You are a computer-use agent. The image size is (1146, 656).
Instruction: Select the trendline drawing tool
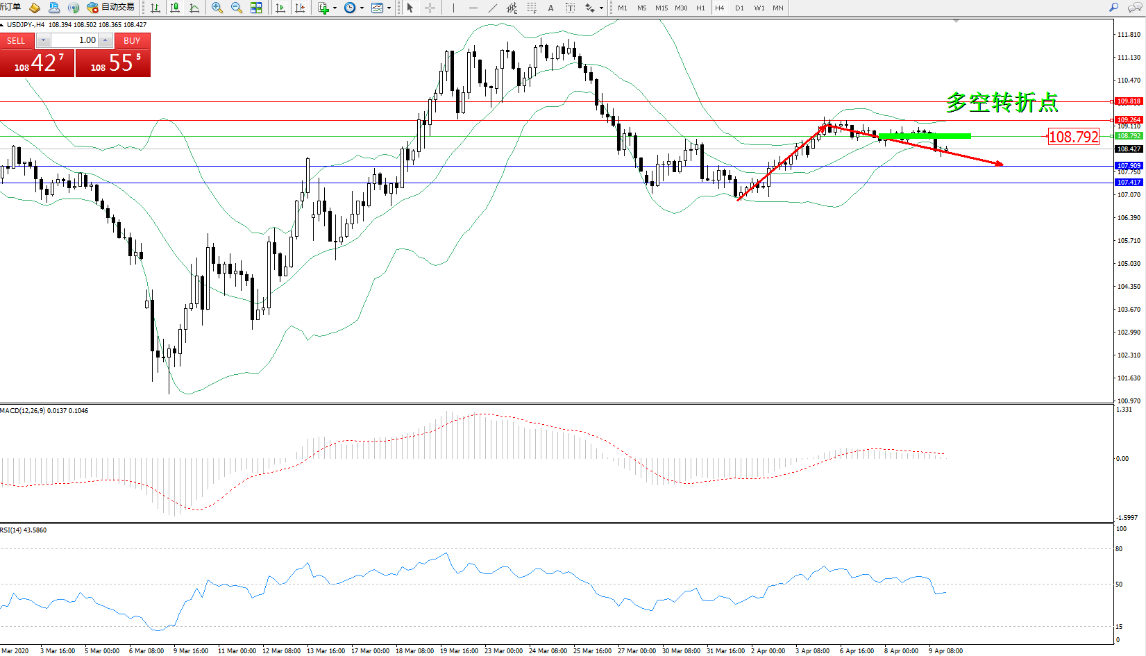tap(492, 8)
